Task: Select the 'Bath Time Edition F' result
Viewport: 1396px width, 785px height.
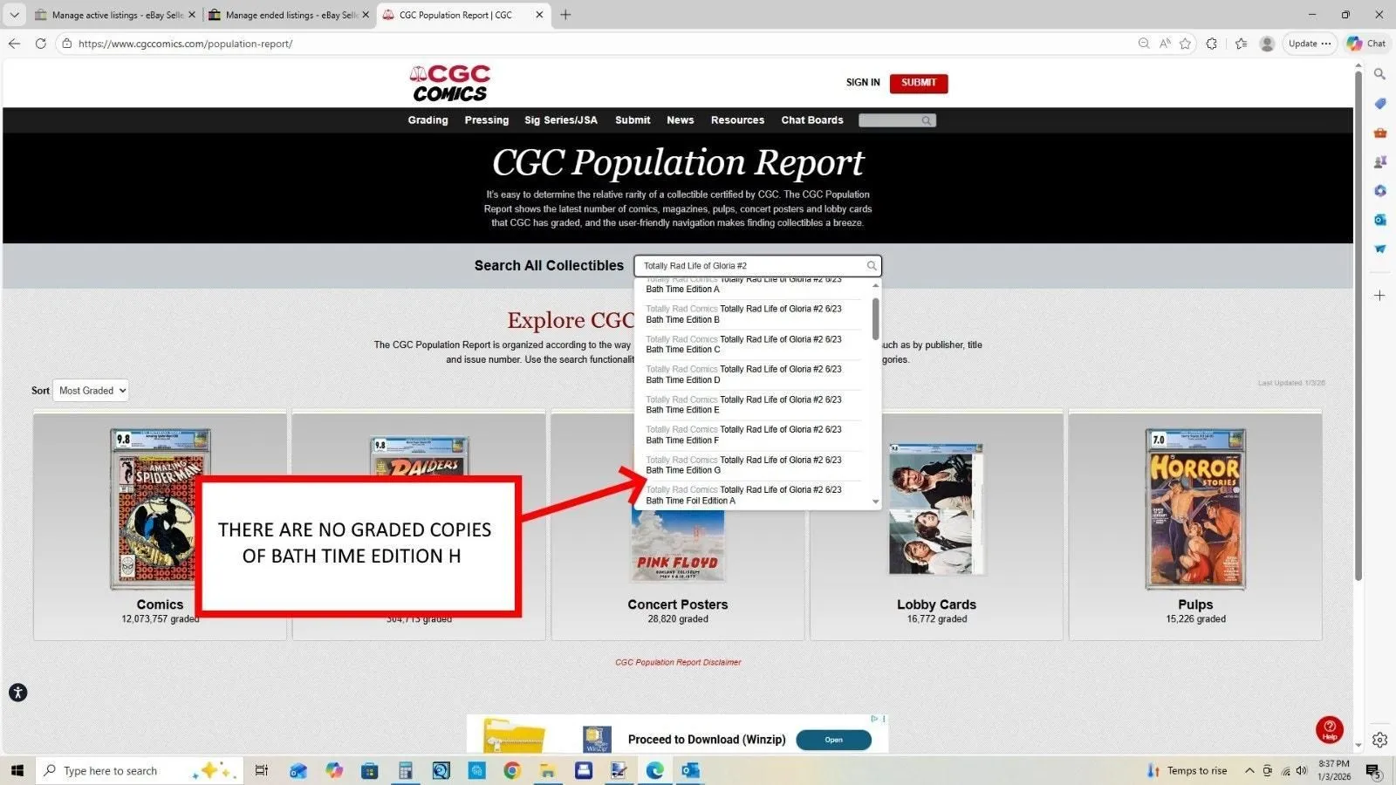Action: 752,434
